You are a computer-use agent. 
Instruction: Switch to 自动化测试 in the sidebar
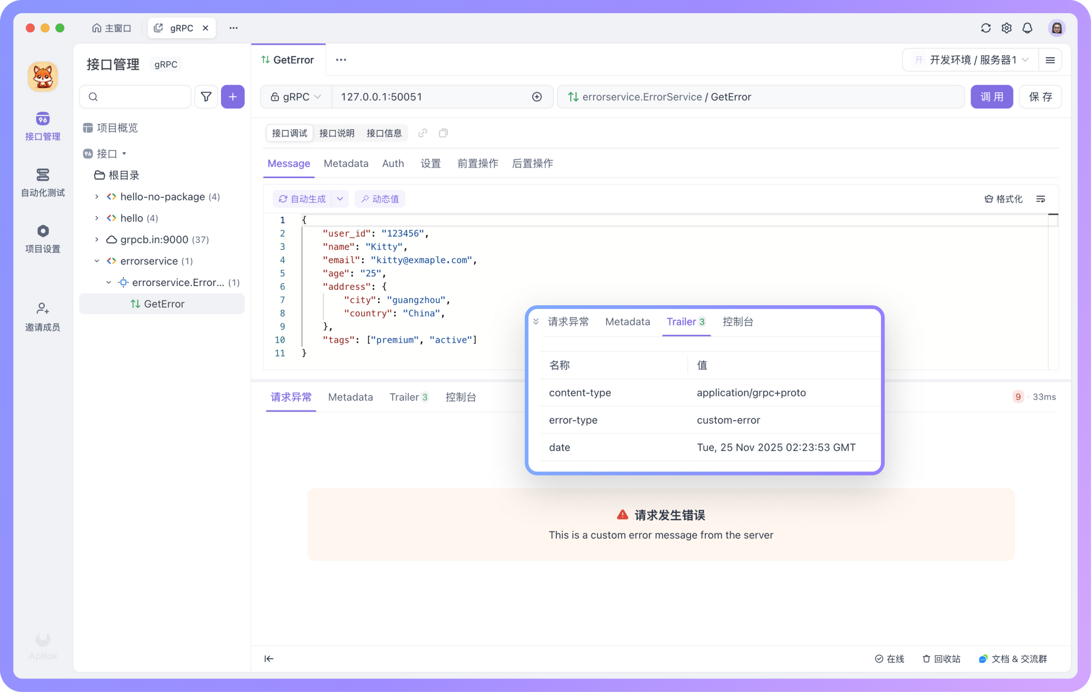[x=43, y=183]
